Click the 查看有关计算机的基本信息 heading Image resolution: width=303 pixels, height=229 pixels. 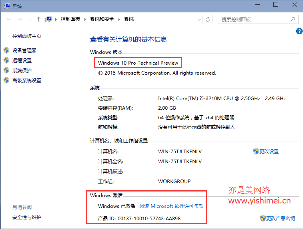coord(128,39)
